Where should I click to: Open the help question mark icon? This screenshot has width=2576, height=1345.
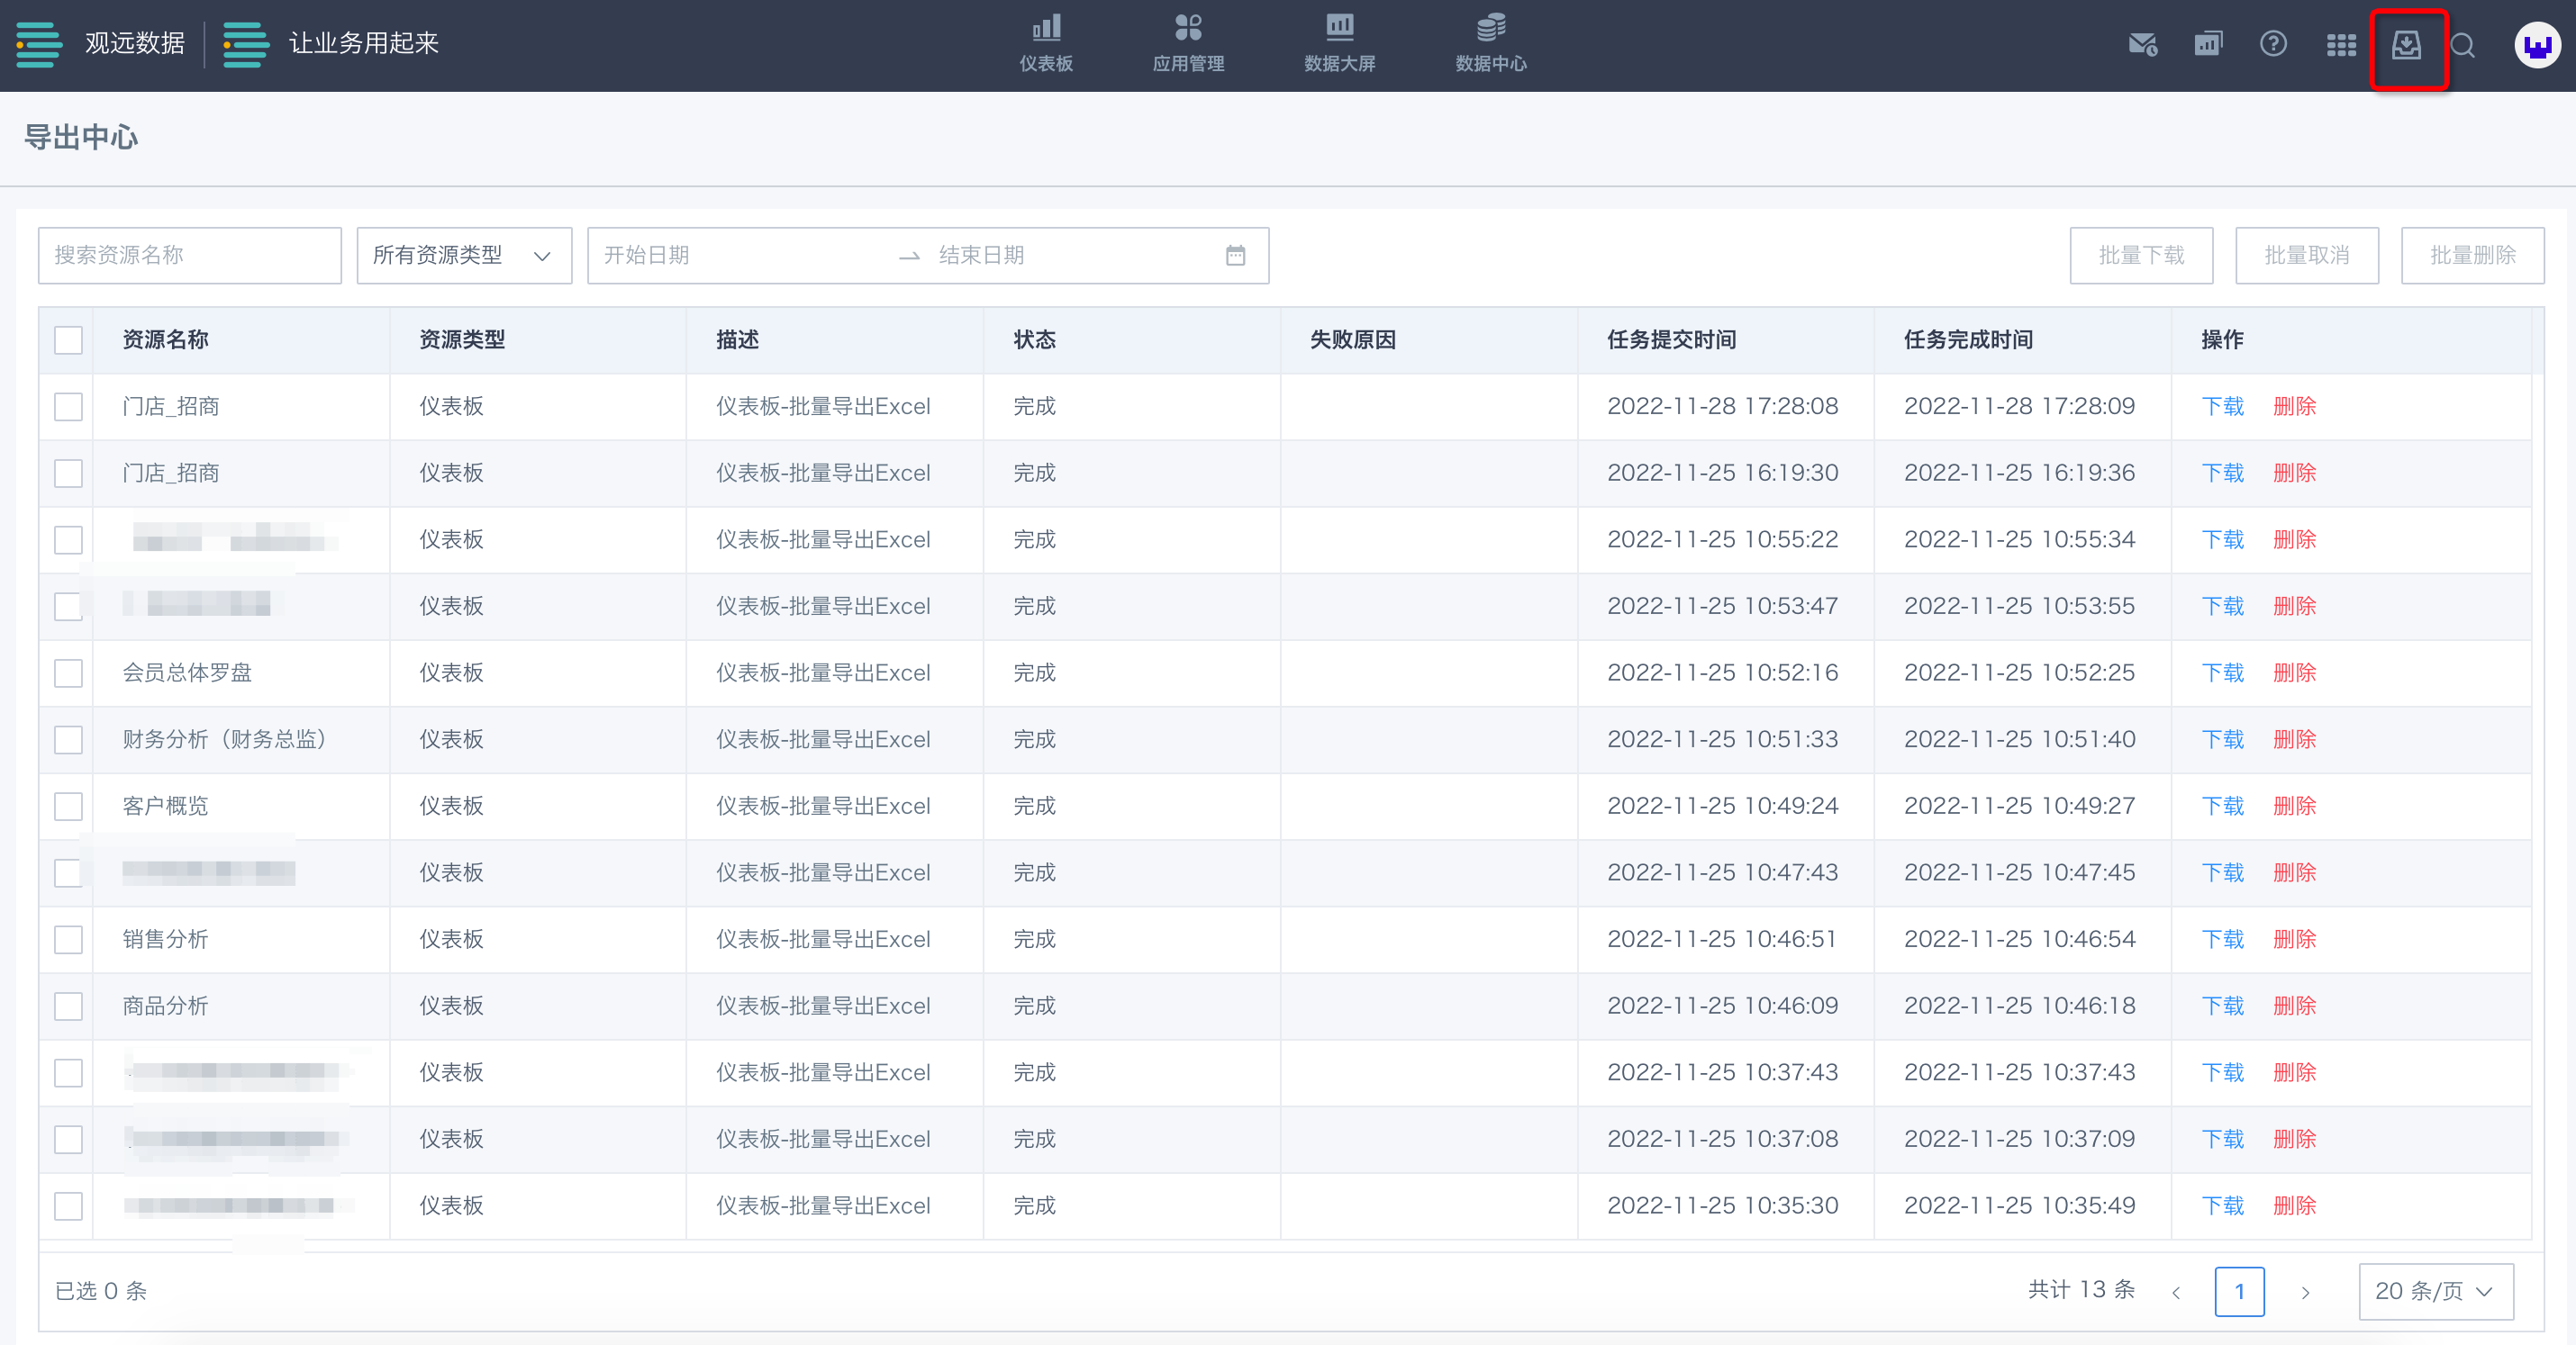pos(2273,44)
